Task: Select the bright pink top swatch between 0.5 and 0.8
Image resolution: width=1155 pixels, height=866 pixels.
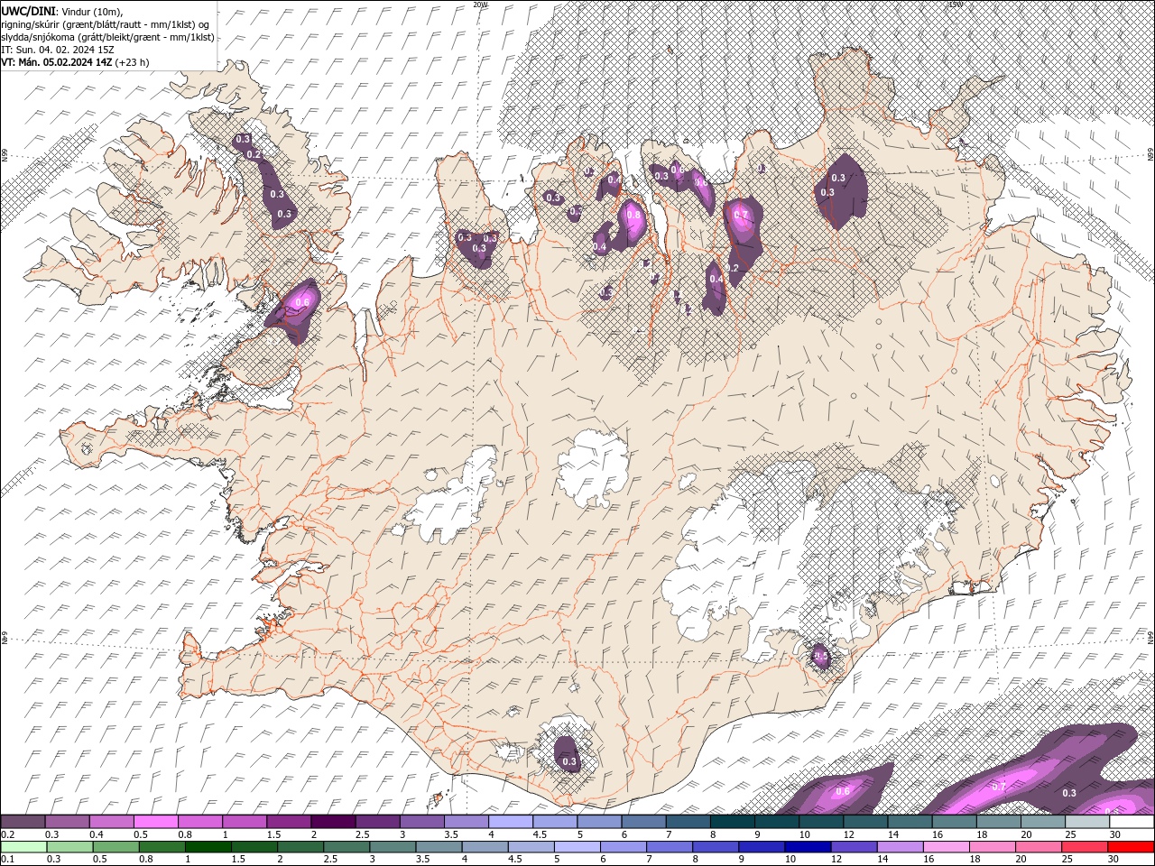Action: pyautogui.click(x=155, y=822)
